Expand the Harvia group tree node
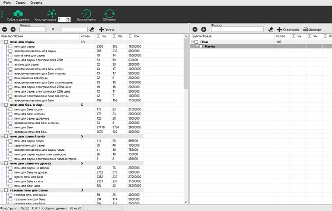 coord(196,47)
